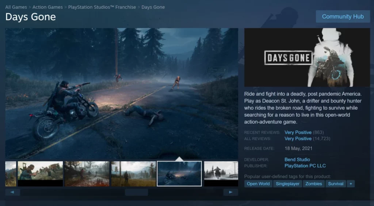374x206 pixels.
Task: Select the snowy motorcycle thumbnail
Action: pos(221,173)
